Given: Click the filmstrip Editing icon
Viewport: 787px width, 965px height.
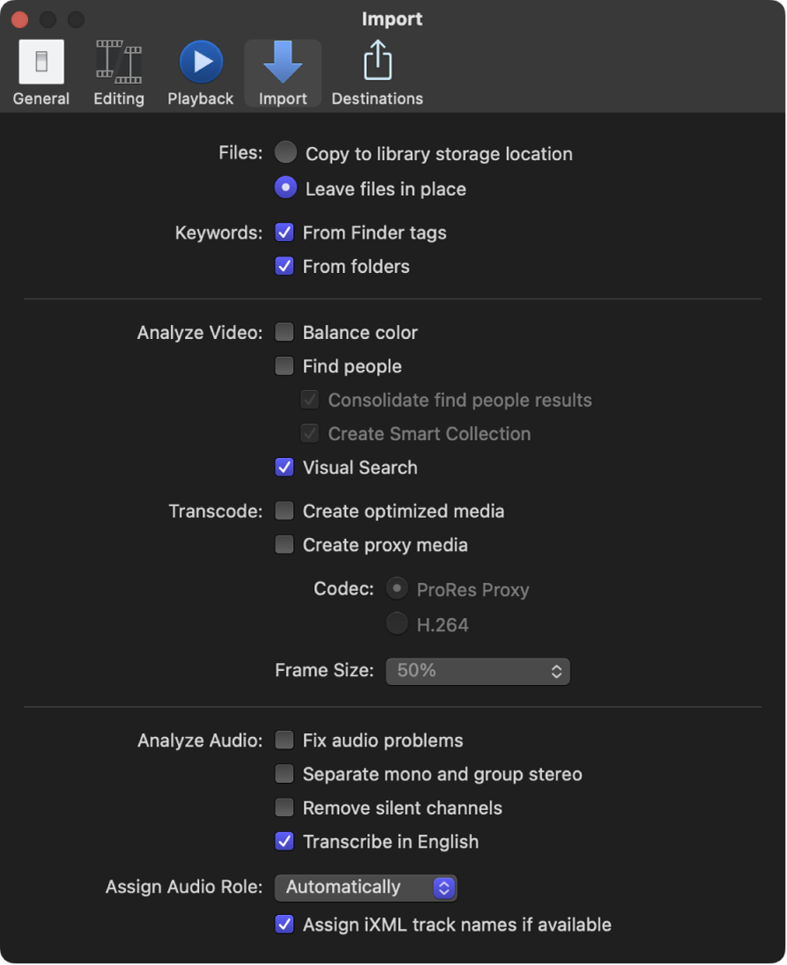Looking at the screenshot, I should [x=118, y=60].
